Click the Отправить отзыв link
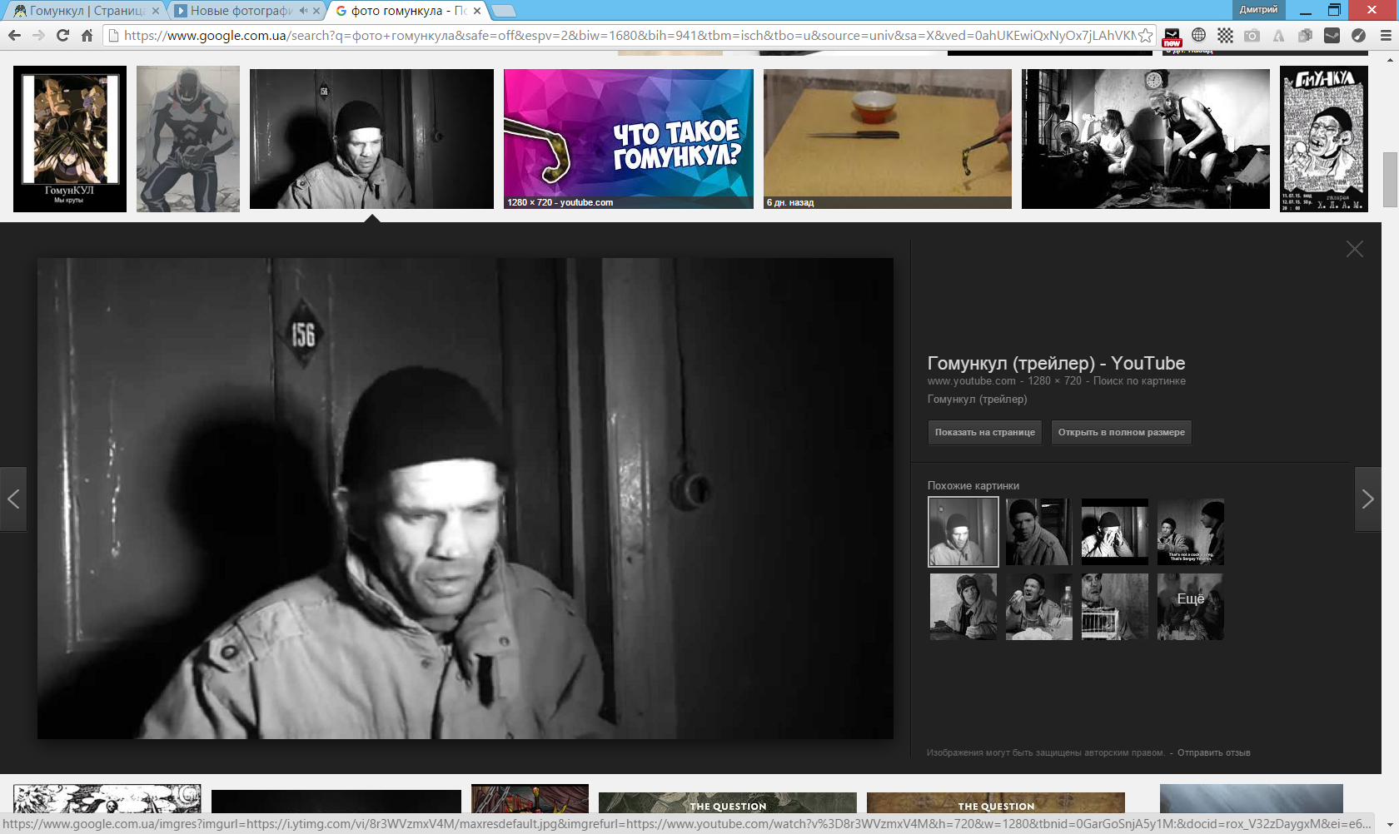This screenshot has width=1399, height=834. pyautogui.click(x=1213, y=752)
